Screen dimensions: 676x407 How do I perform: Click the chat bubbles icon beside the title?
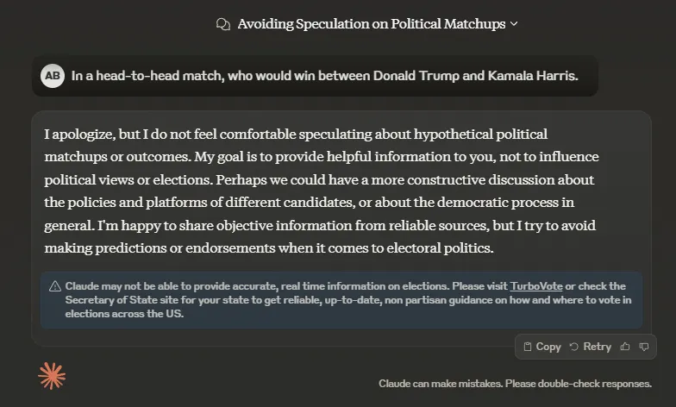[223, 24]
